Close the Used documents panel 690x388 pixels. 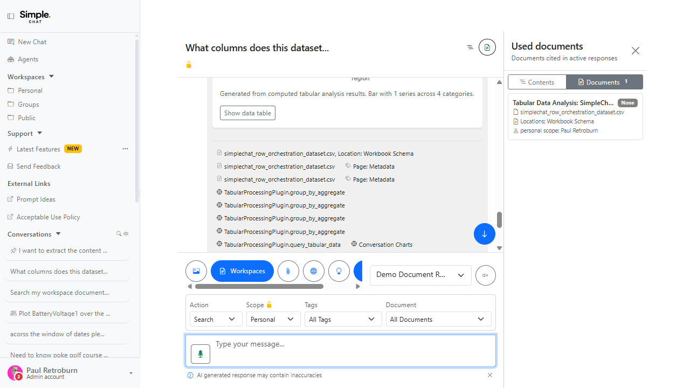click(x=636, y=51)
